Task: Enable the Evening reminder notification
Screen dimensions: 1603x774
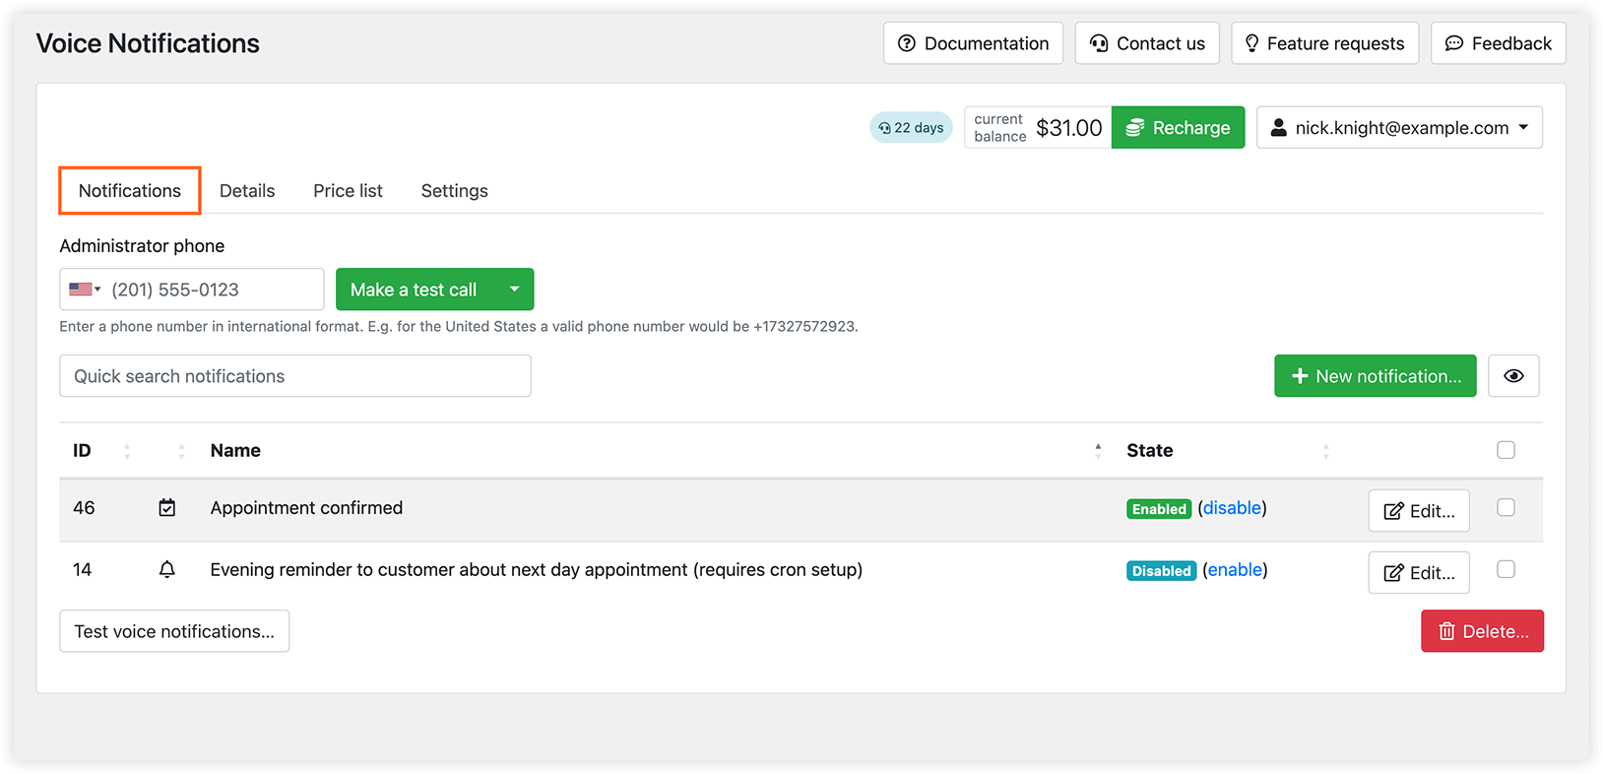Action: pyautogui.click(x=1235, y=570)
